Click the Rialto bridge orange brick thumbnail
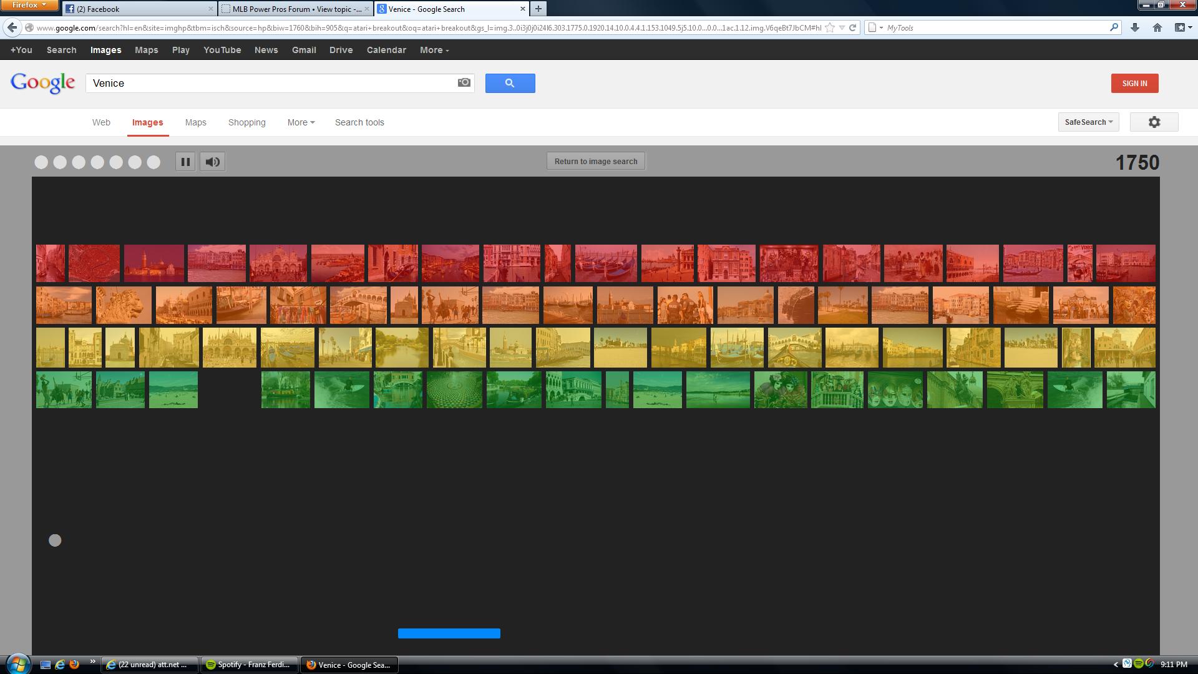Viewport: 1198px width, 674px height. point(358,305)
